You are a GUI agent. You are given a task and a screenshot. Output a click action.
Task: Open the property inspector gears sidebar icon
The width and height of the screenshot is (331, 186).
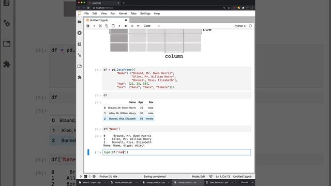[x=79, y=55]
